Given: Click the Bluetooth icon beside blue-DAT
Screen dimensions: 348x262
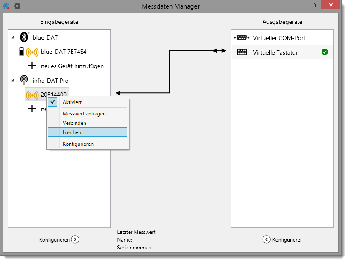Looking at the screenshot, I should [x=24, y=37].
